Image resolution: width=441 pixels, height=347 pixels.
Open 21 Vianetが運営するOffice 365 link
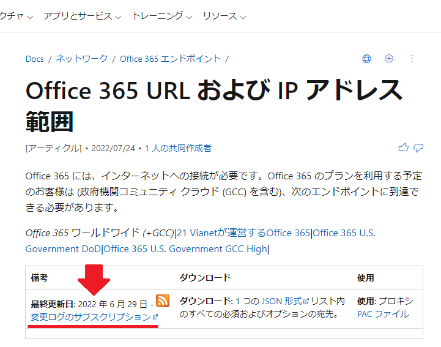(x=243, y=233)
